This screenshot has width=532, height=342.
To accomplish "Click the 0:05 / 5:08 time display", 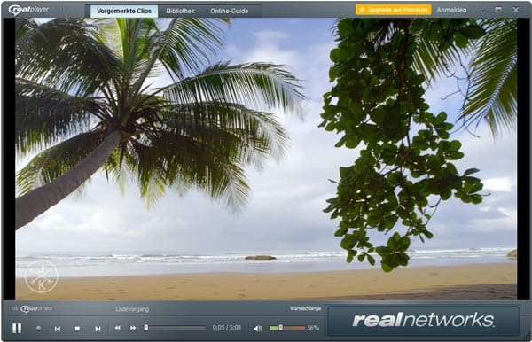I will pyautogui.click(x=227, y=328).
